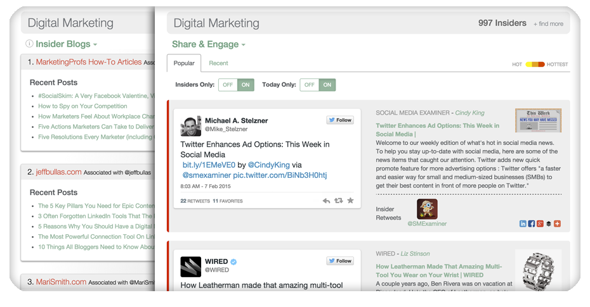The width and height of the screenshot is (590, 307).
Task: Switch to the Recent tab
Action: point(218,63)
